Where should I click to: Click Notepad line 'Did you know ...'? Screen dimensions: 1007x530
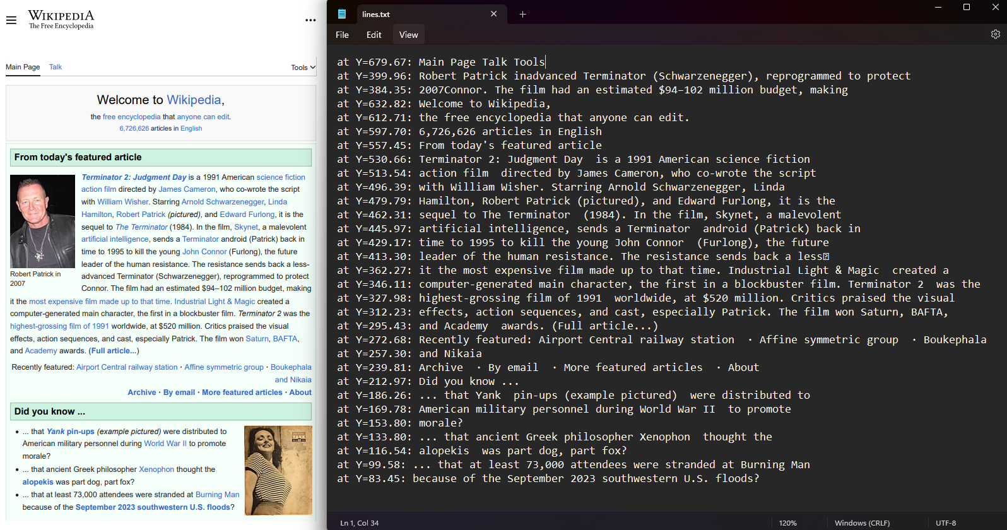coord(428,381)
